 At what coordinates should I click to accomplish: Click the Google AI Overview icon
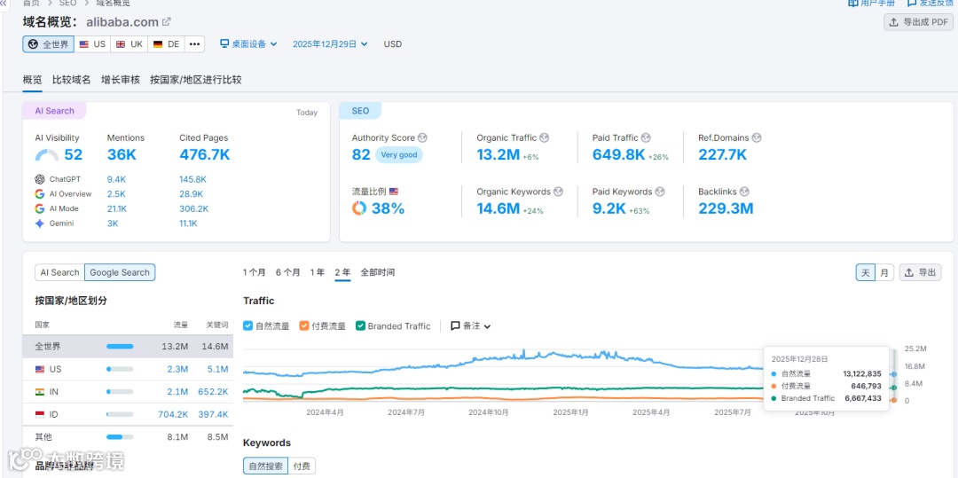(x=40, y=194)
